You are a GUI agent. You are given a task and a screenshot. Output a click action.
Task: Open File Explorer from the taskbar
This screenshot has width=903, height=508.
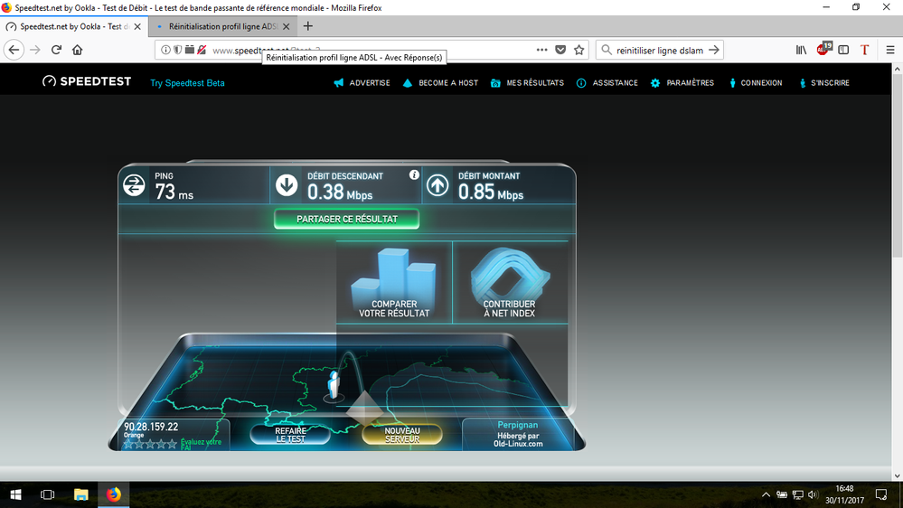click(x=80, y=494)
